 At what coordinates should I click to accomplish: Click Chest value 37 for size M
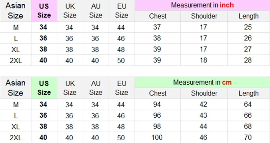click(157, 27)
